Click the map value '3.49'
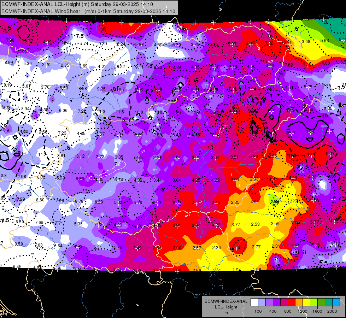Image resolution: width=346 pixels, height=318 pixels. (x=137, y=248)
